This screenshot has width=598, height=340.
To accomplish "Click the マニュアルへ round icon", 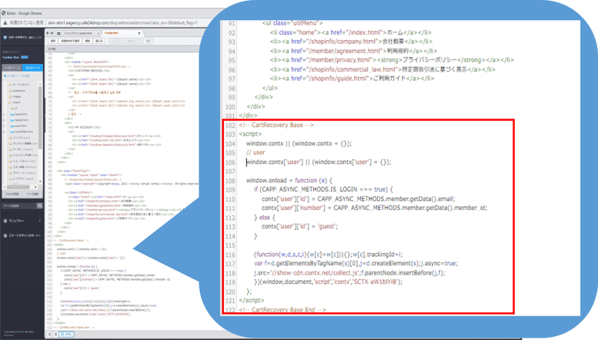I will click(5, 221).
